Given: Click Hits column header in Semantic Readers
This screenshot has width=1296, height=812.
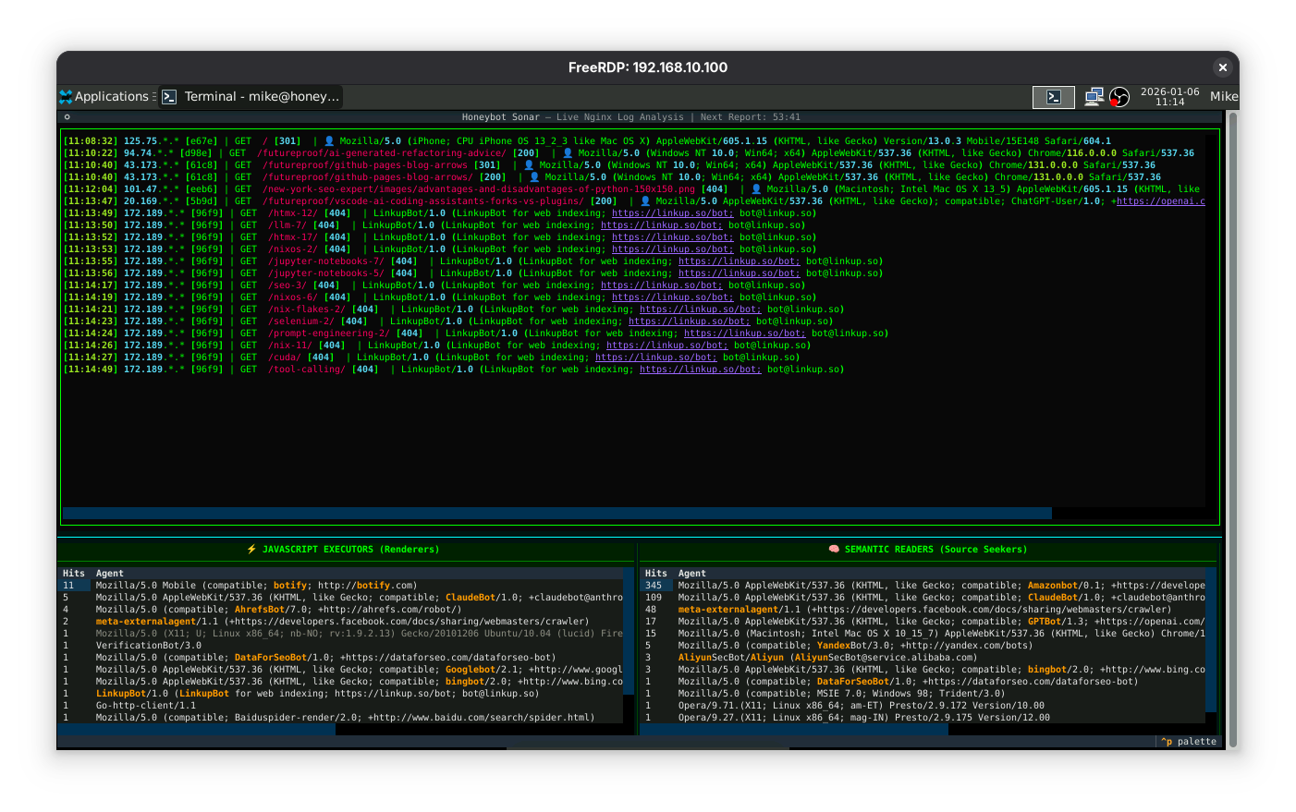Looking at the screenshot, I should tap(655, 574).
